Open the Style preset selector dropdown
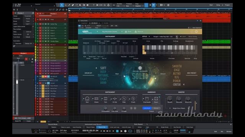Viewport: 245px width, 137px height. point(163,37)
